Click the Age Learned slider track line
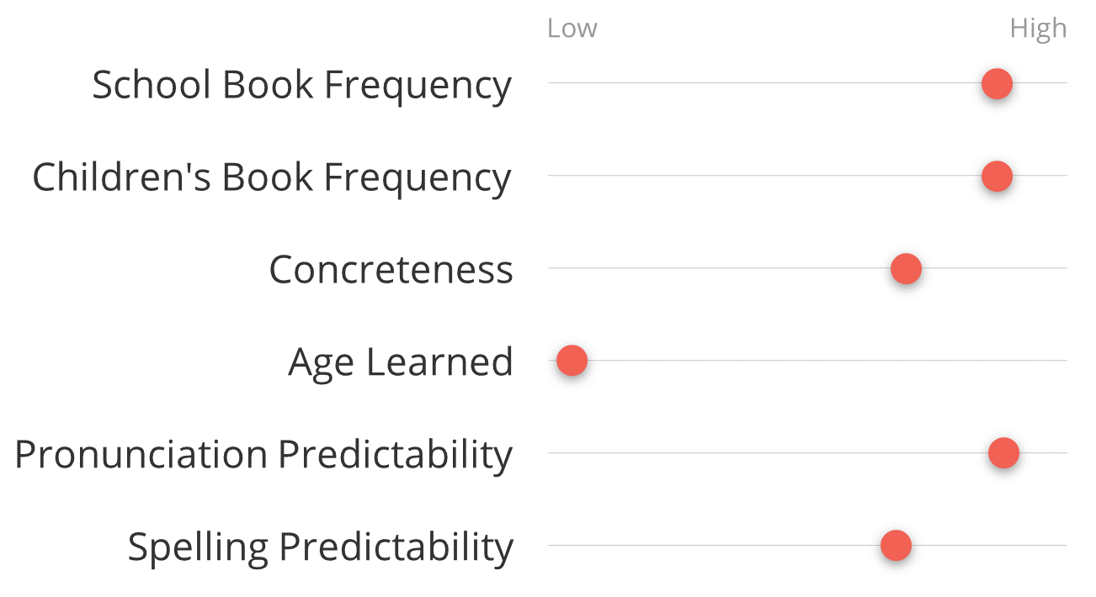 click(807, 361)
